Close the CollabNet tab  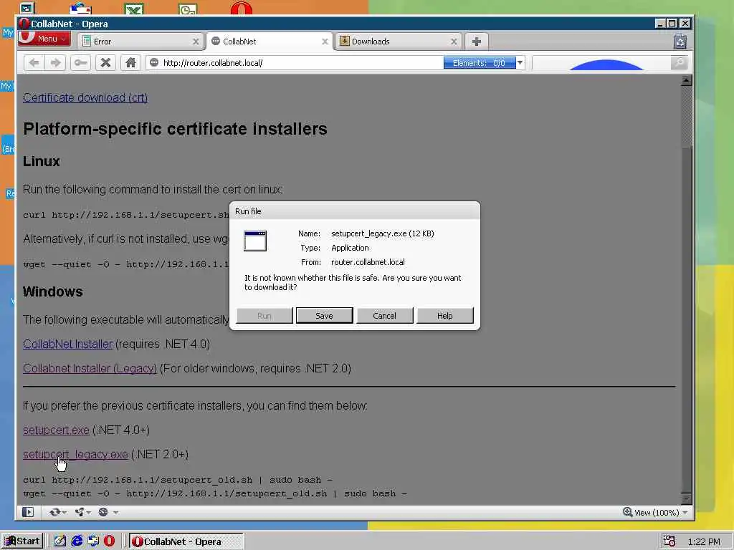click(x=325, y=42)
